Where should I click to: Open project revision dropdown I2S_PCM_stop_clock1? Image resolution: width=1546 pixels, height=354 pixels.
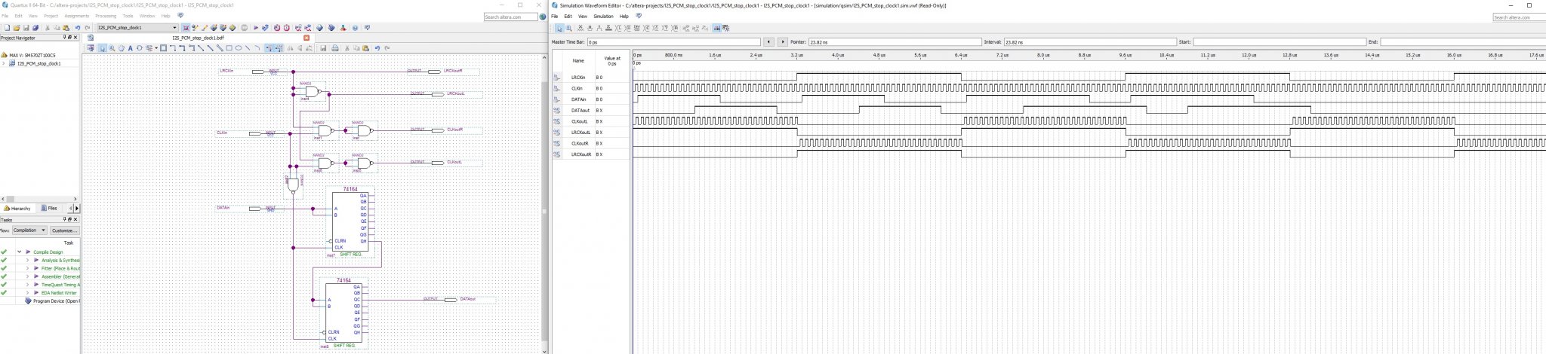[138, 28]
